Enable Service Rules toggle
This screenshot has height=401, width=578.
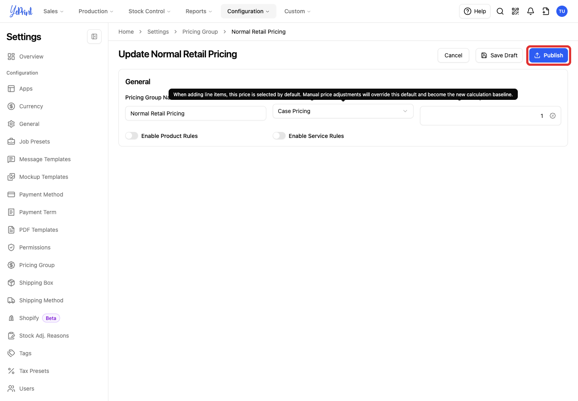[x=279, y=136]
